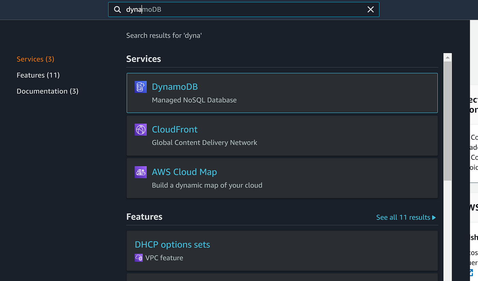
Task: Open the DynamoDB service link
Action: [175, 87]
